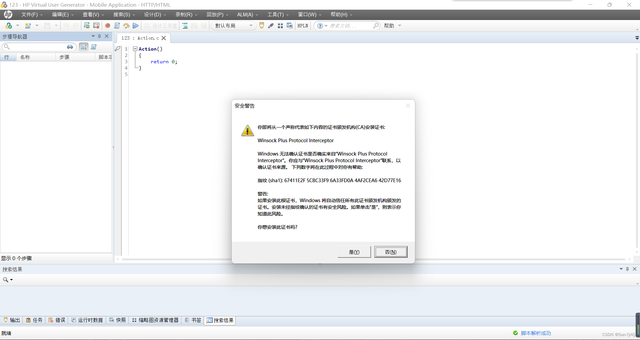The image size is (640, 340).
Task: Toggle the second step view button in navigator
Action: [x=94, y=47]
